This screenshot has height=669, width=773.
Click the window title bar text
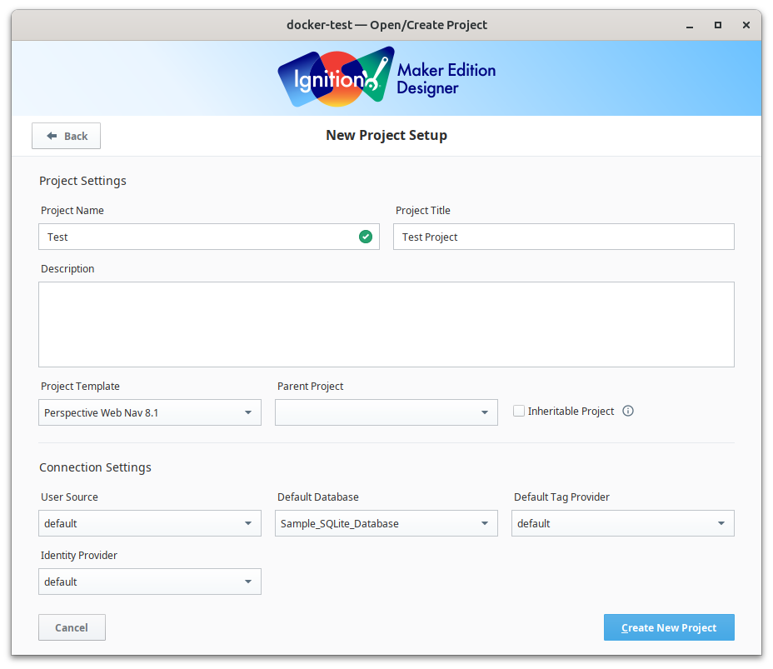tap(386, 25)
